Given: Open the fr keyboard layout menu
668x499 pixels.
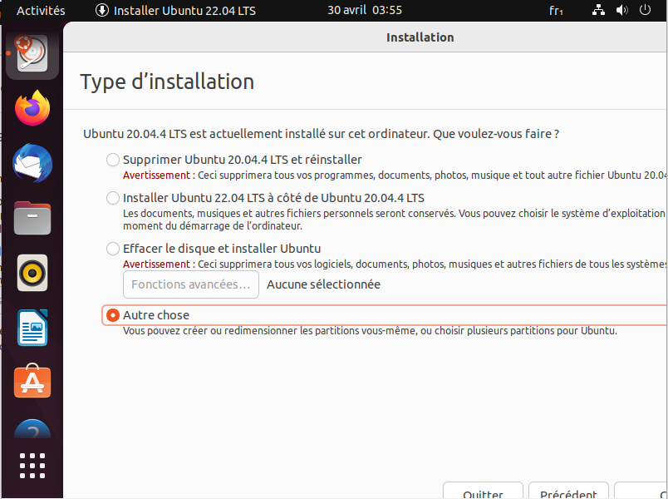Looking at the screenshot, I should (x=556, y=11).
